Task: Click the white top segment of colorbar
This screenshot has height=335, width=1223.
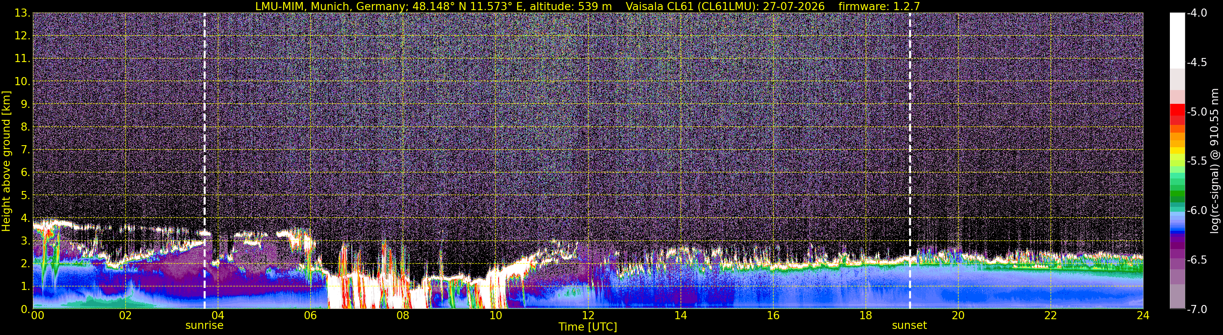Action: 1178,40
